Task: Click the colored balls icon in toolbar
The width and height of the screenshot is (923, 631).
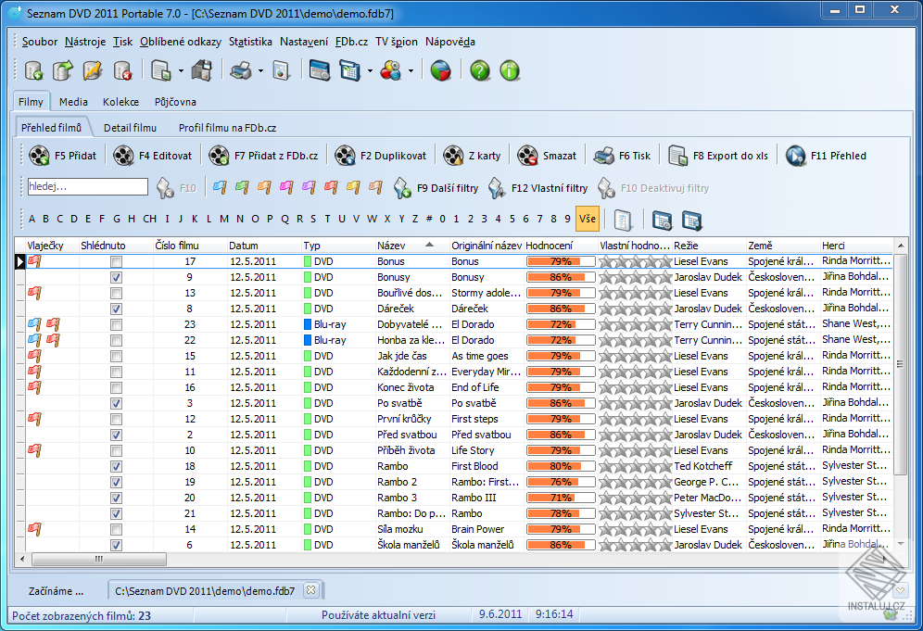Action: tap(391, 71)
